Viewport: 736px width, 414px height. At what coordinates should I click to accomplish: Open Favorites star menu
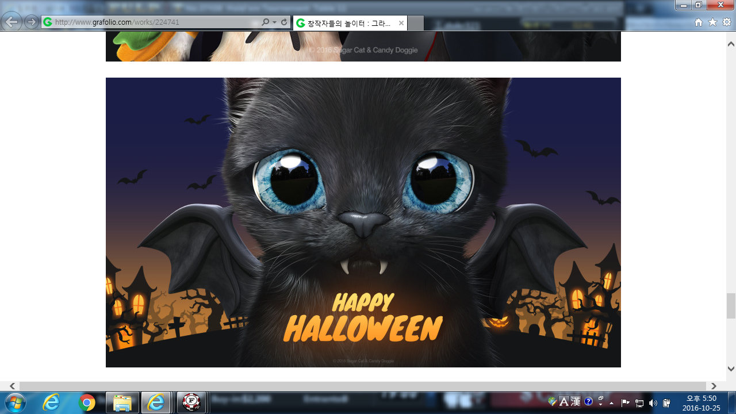712,22
